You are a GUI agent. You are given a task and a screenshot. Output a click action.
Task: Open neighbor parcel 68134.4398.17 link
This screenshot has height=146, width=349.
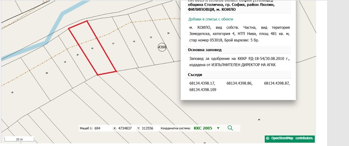pos(202,83)
